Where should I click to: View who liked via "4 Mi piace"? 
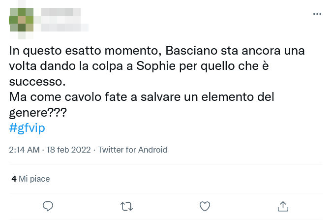[x=30, y=179]
